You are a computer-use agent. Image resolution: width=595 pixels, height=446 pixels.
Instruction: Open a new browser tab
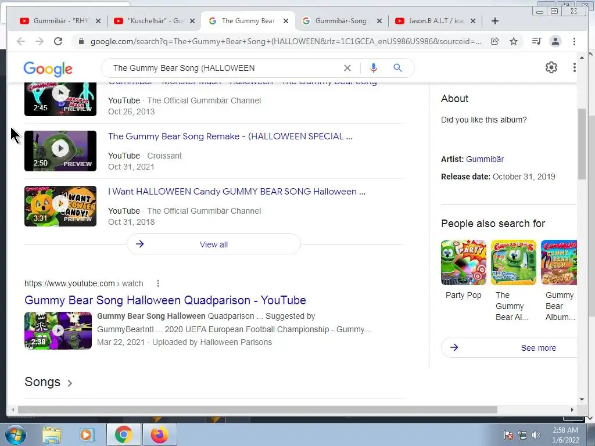(x=495, y=21)
